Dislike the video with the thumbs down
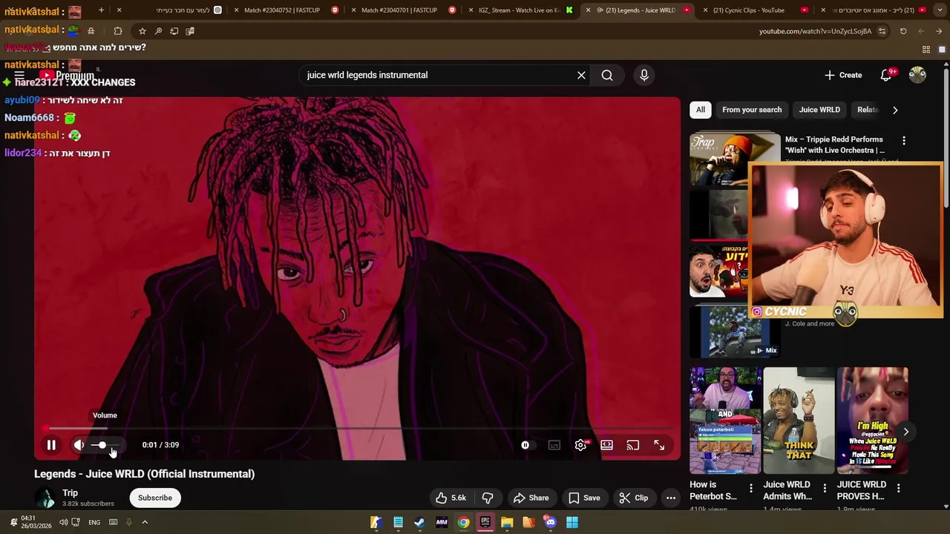Screen dimensions: 950x534 (x=488, y=498)
